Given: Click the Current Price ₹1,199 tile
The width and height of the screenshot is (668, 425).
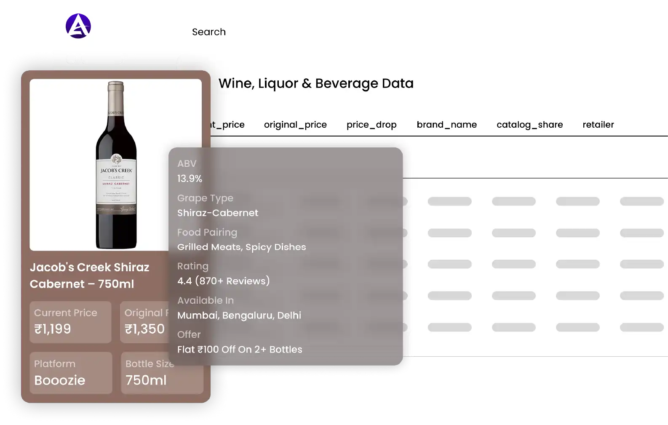Looking at the screenshot, I should [70, 322].
